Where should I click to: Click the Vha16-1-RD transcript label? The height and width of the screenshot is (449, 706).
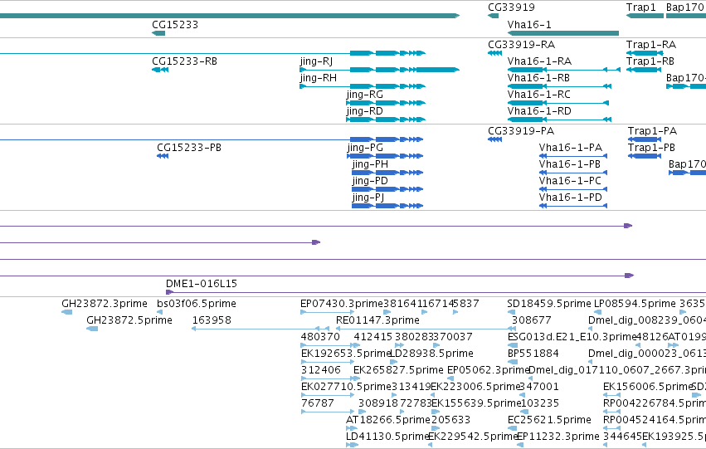(x=539, y=110)
